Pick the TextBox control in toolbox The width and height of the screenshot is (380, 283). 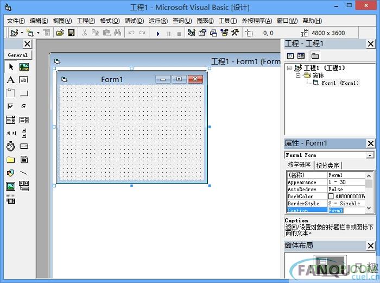pos(24,80)
